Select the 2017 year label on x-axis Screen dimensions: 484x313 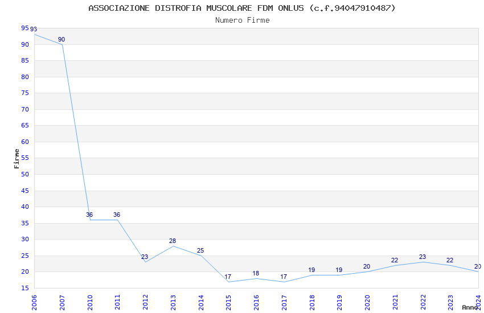pos(284,302)
